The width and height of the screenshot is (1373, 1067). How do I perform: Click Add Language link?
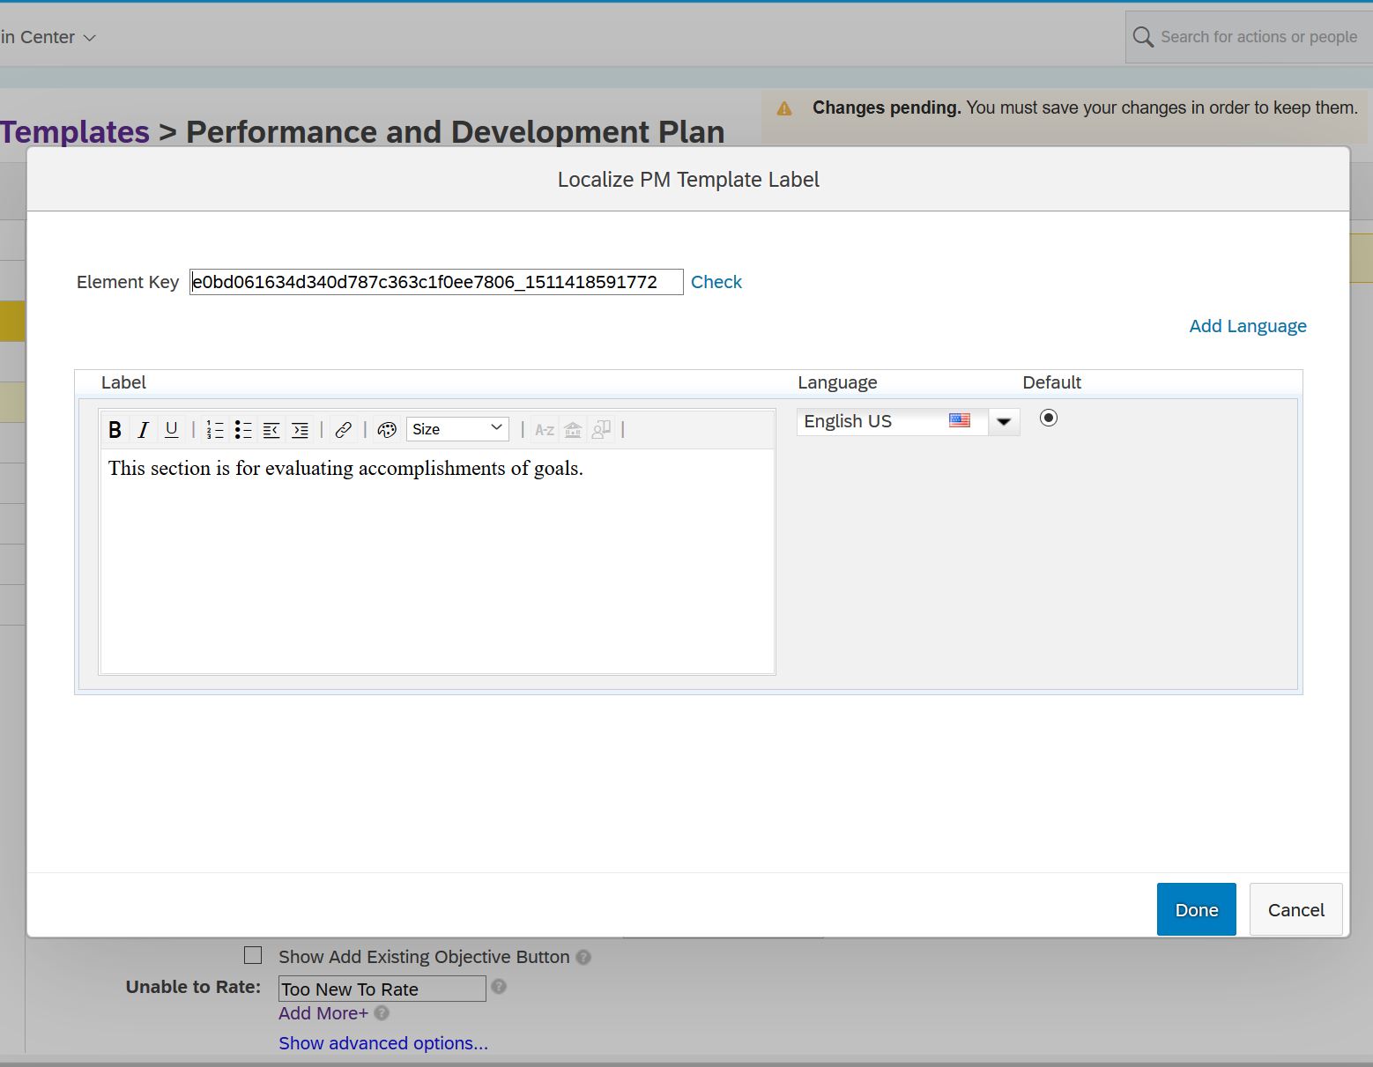(1248, 326)
